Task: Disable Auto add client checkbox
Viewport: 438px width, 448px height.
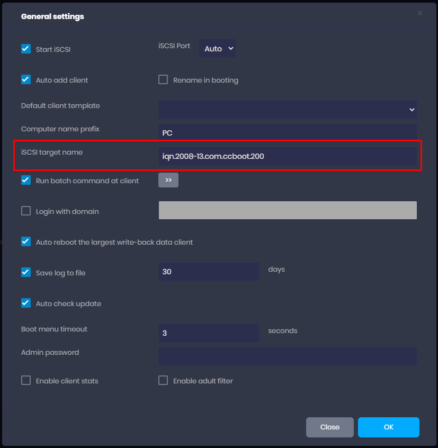Action: 26,80
